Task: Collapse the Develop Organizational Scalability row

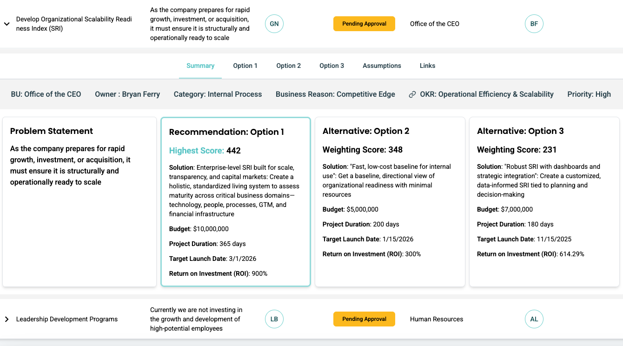Action: [7, 24]
